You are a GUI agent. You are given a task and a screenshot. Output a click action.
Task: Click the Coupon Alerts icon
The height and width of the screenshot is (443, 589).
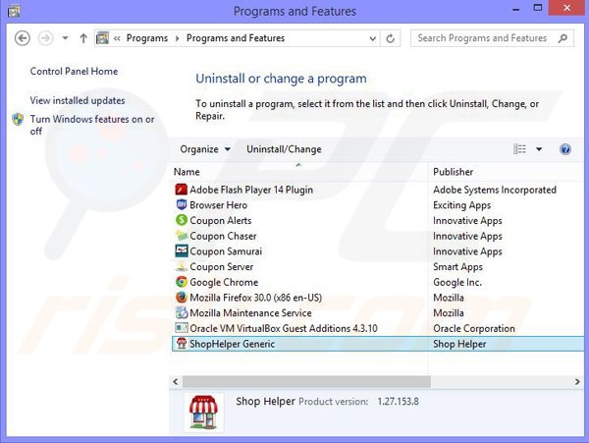(181, 221)
